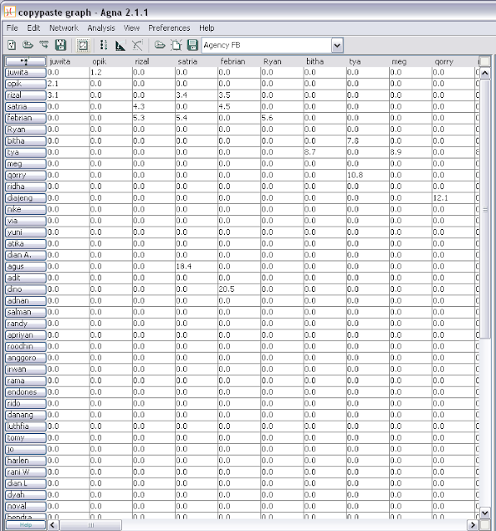Select the cell with value 7.8
Viewport: 496px width, 531px height.
click(367, 141)
